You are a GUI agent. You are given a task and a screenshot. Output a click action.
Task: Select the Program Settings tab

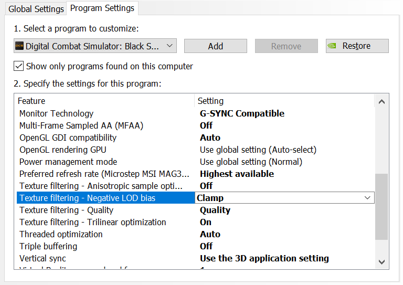coord(102,8)
